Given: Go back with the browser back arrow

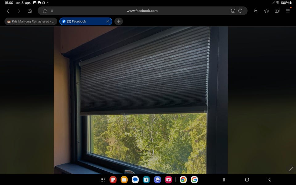Looking at the screenshot, I should 8,11.
